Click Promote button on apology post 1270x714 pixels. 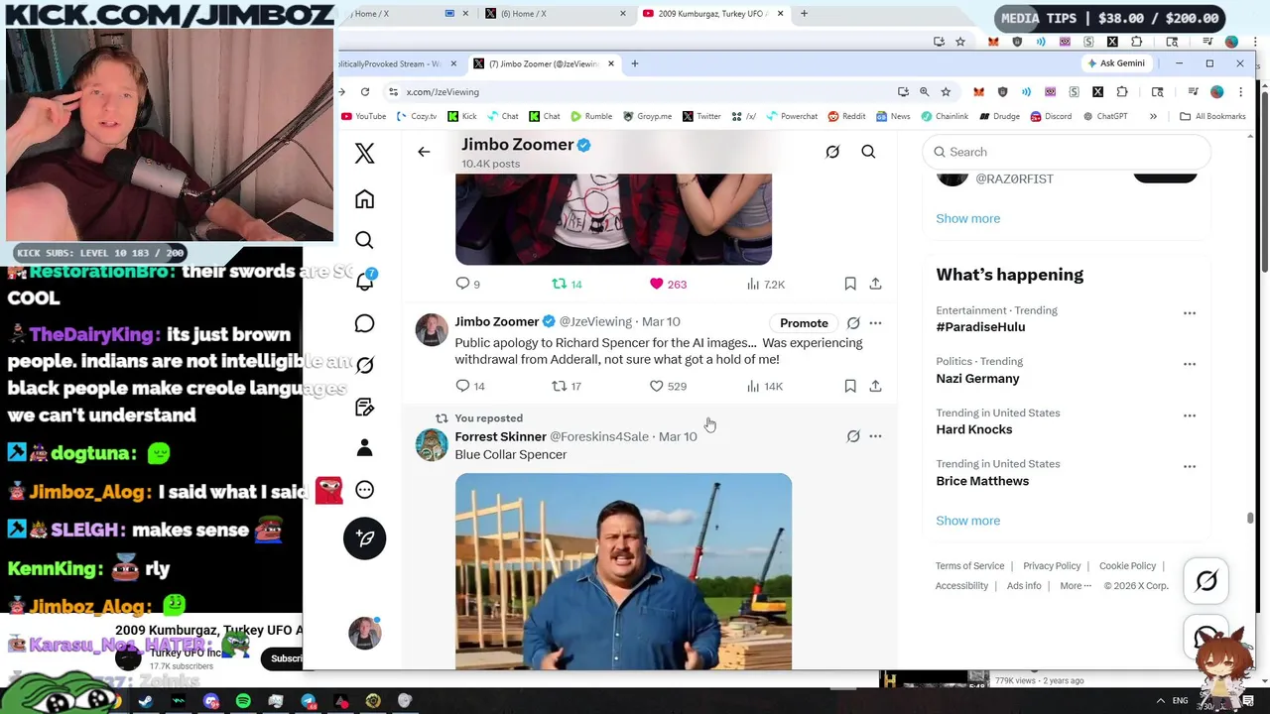(804, 323)
